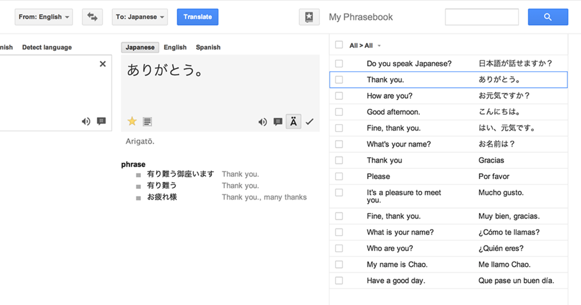Tick the checkbox for "Have a good day."

pyautogui.click(x=339, y=280)
